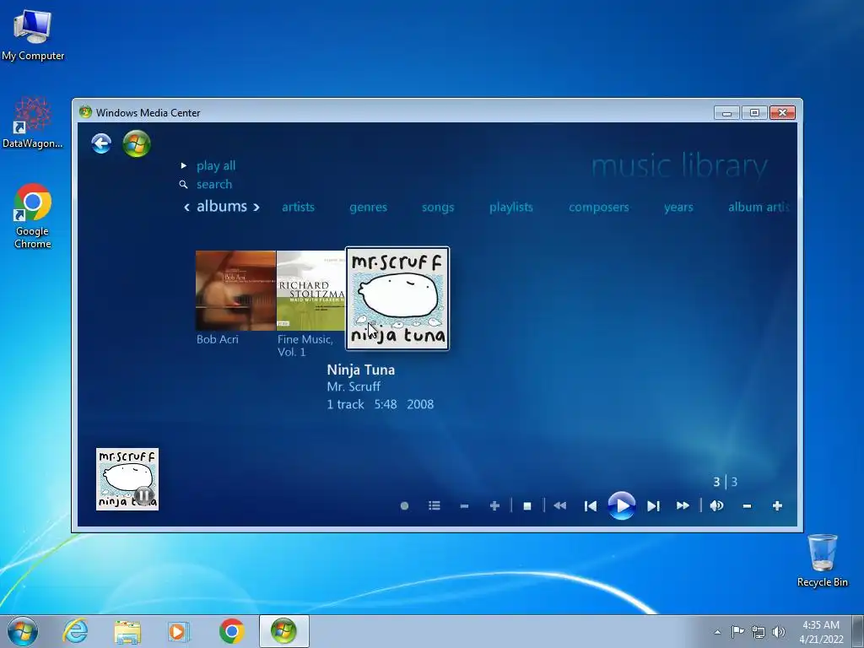864x648 pixels.
Task: Click the search magnifier icon
Action: [183, 185]
